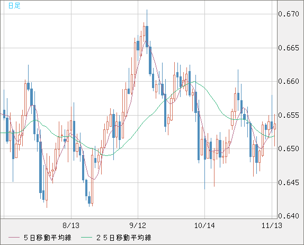Click the 11/13 date axis label
This screenshot has height=245, width=304.
(x=272, y=225)
